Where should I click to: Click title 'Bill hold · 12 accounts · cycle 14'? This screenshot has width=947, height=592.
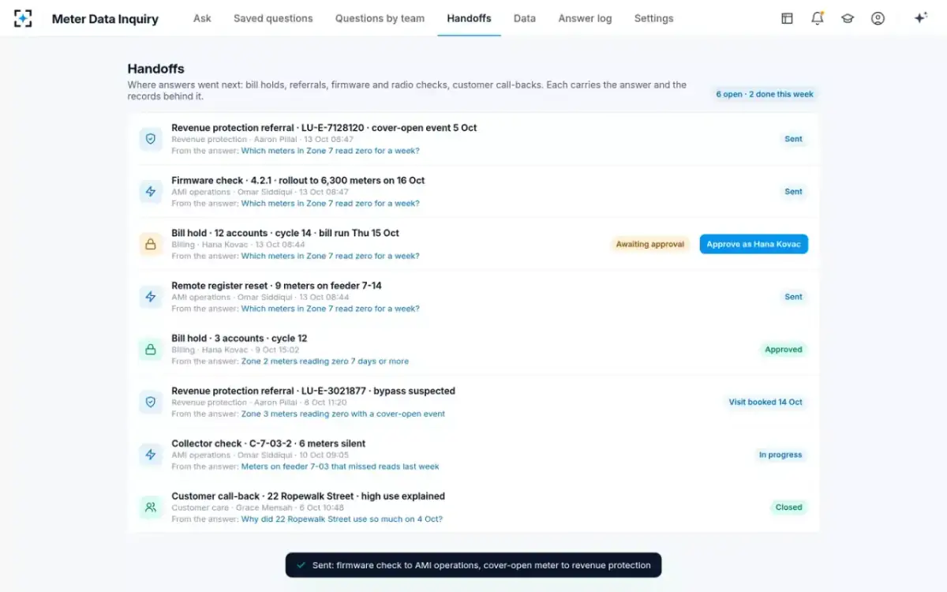tap(285, 233)
